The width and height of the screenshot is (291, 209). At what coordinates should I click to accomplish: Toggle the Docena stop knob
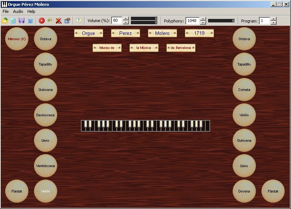pos(244,191)
